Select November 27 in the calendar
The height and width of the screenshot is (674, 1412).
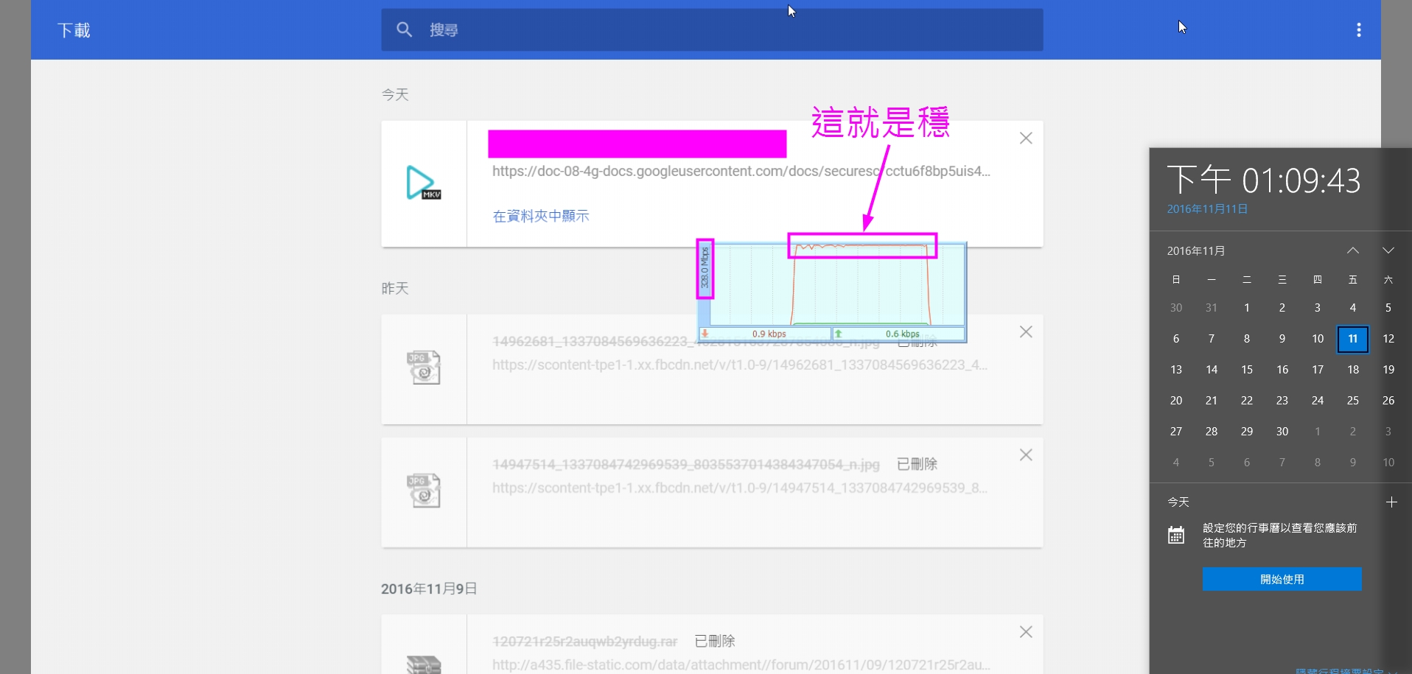[x=1176, y=432]
